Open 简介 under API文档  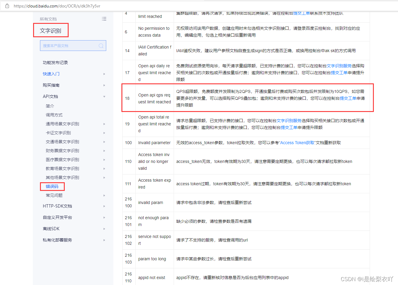click(x=50, y=106)
